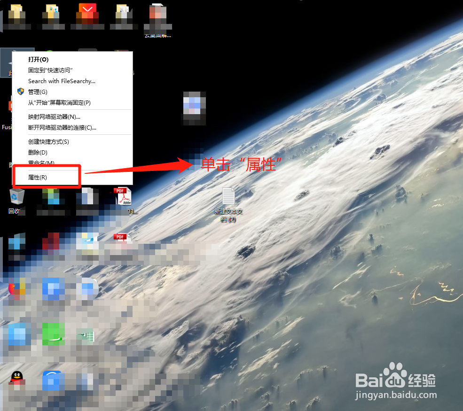Choose Search with FileSearchy... entry
The width and height of the screenshot is (463, 411).
(x=72, y=81)
